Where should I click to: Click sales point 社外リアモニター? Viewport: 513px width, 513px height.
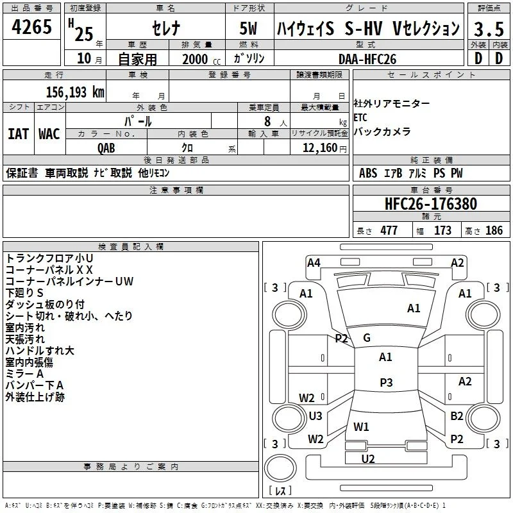392,104
